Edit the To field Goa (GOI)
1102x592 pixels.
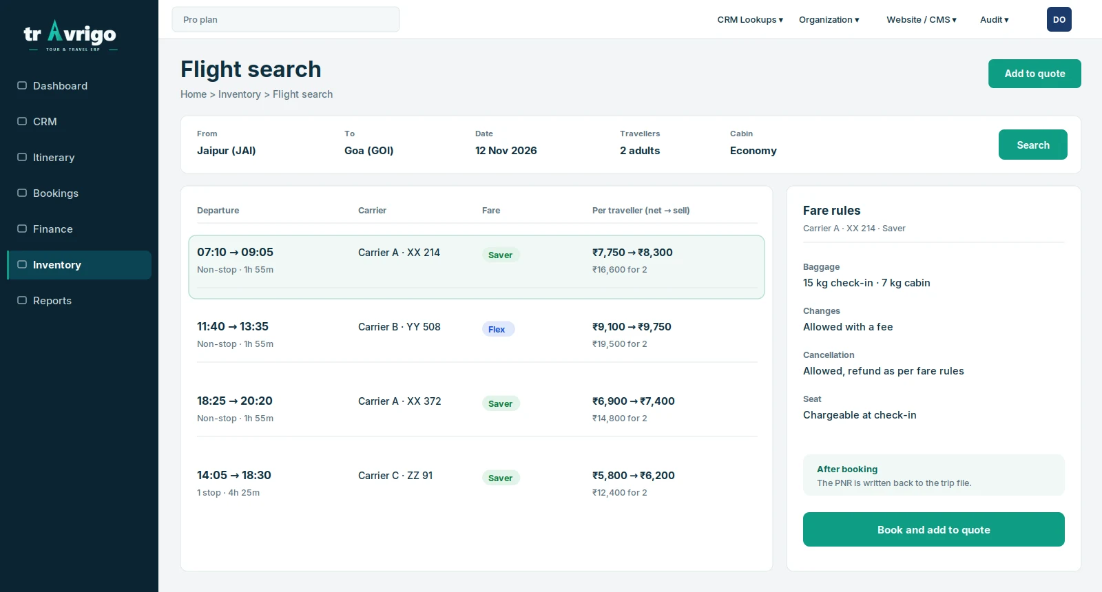click(369, 151)
